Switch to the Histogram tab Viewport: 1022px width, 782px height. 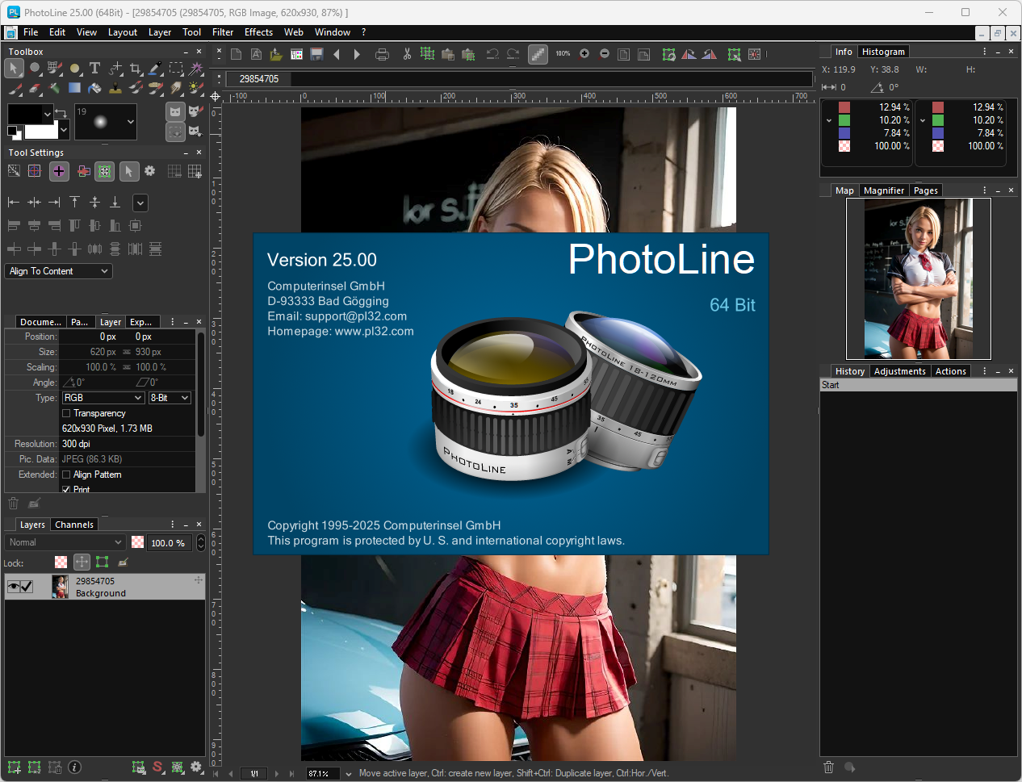pyautogui.click(x=883, y=52)
